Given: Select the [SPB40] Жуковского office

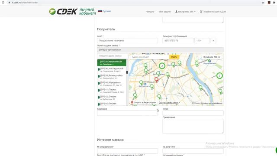Looking at the screenshot, I should click(112, 84).
